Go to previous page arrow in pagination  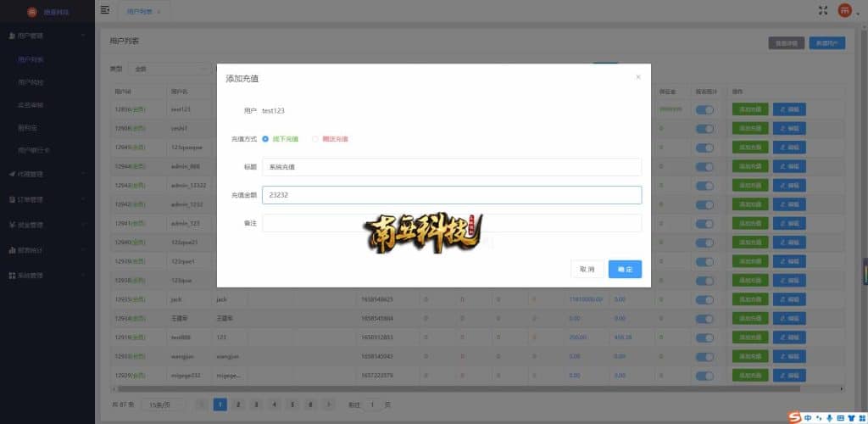(203, 404)
